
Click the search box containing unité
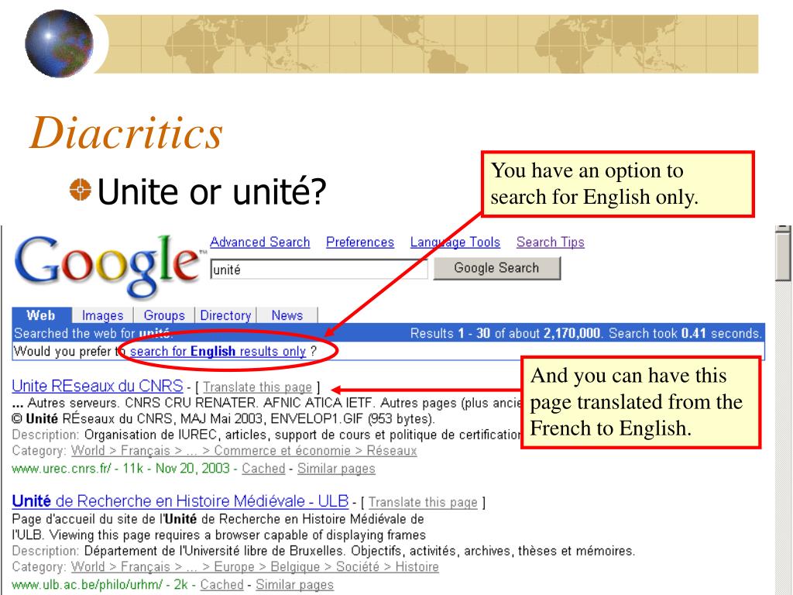(x=318, y=269)
